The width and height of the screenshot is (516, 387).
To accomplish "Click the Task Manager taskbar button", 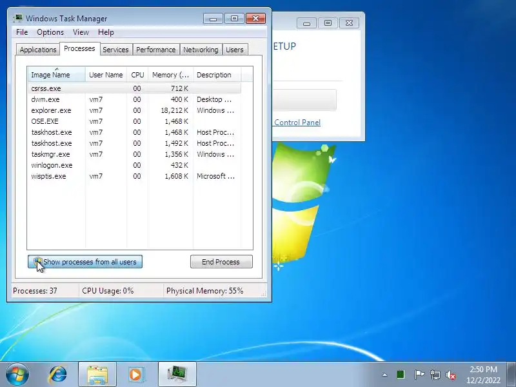I will click(177, 375).
